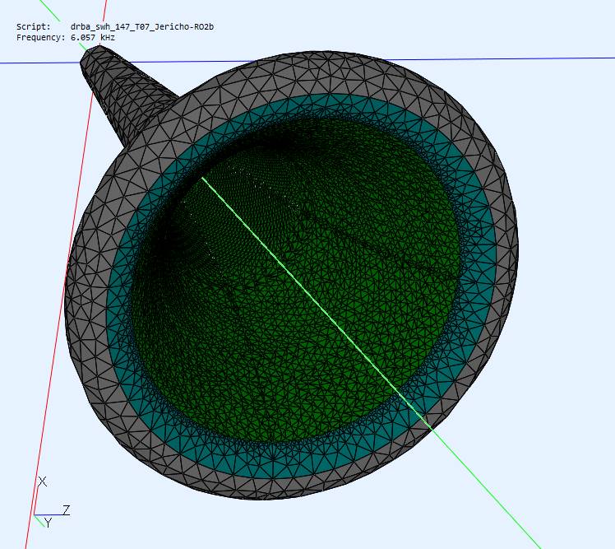Click the Y axis label in the triad
Image resolution: width=615 pixels, height=549 pixels.
tap(48, 523)
